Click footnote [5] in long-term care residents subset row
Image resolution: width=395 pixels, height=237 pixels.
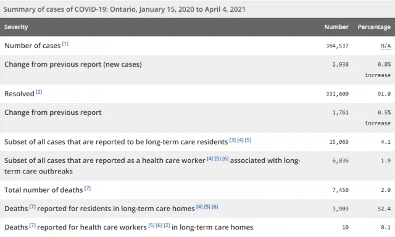point(248,140)
